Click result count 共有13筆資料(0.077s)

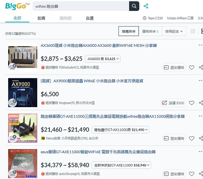point(21,34)
